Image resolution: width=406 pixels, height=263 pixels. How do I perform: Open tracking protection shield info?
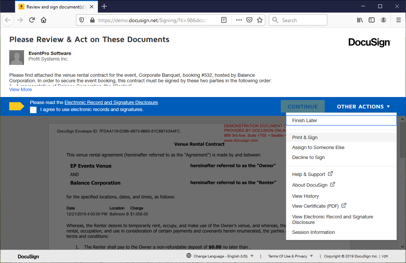tap(82, 20)
